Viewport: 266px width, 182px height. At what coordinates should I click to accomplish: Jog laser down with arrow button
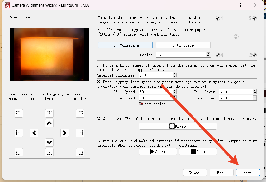(x=49, y=143)
